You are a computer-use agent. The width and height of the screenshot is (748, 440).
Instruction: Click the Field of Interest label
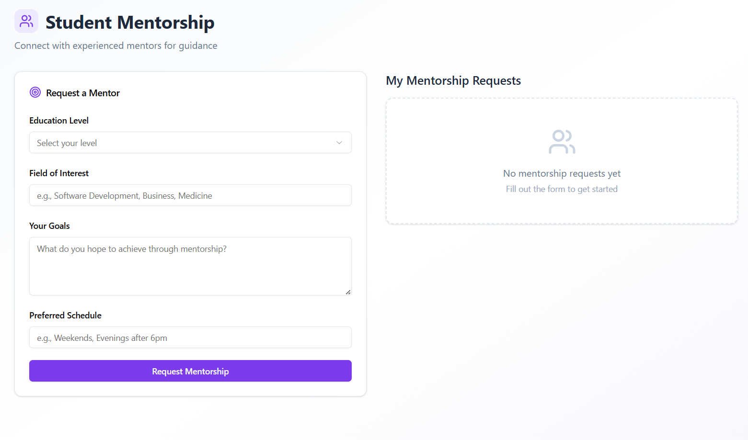coord(59,173)
